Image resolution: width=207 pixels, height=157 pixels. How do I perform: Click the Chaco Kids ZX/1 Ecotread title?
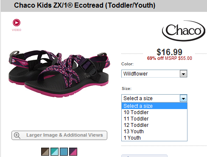pyautogui.click(x=84, y=6)
